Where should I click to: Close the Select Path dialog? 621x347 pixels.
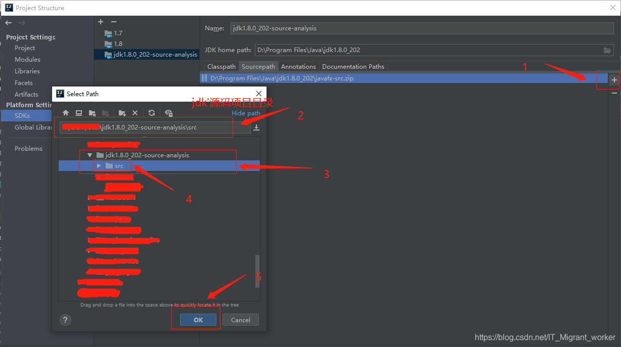pyautogui.click(x=258, y=94)
